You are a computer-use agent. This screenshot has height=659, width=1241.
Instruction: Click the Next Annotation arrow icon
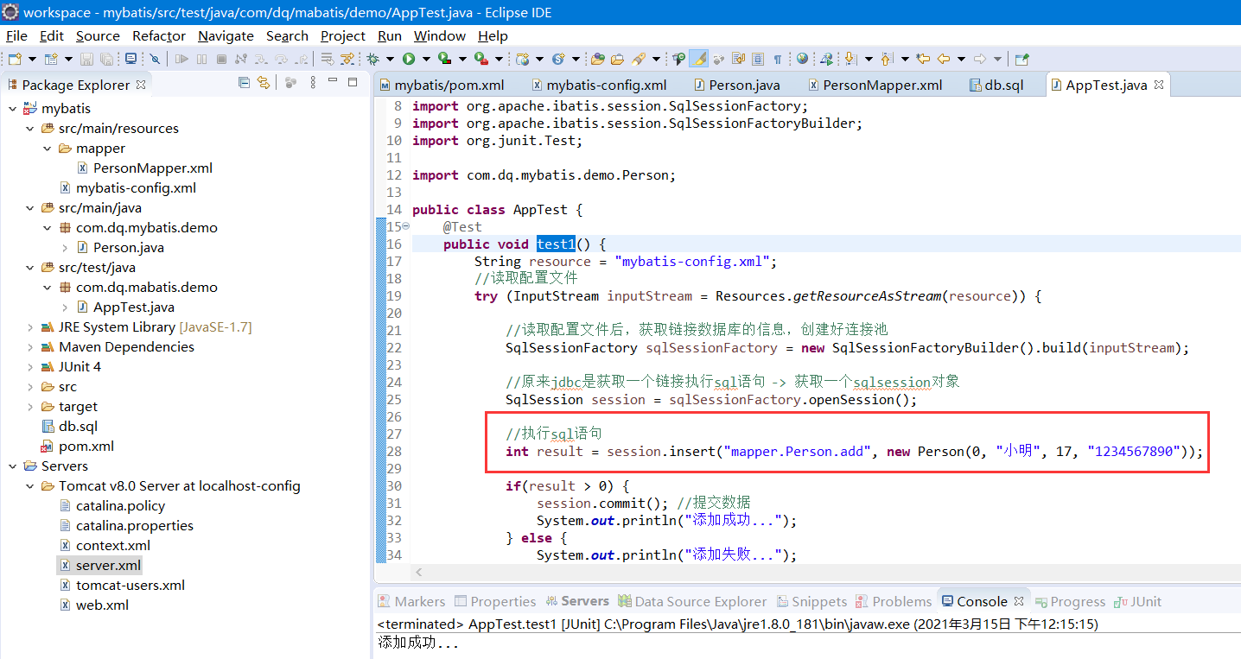tap(850, 59)
